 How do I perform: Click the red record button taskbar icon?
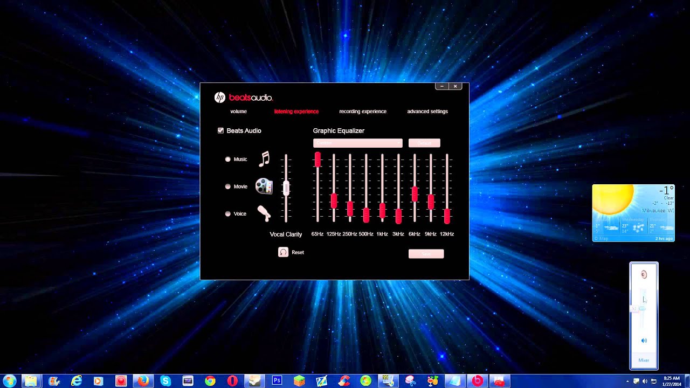[x=121, y=381]
